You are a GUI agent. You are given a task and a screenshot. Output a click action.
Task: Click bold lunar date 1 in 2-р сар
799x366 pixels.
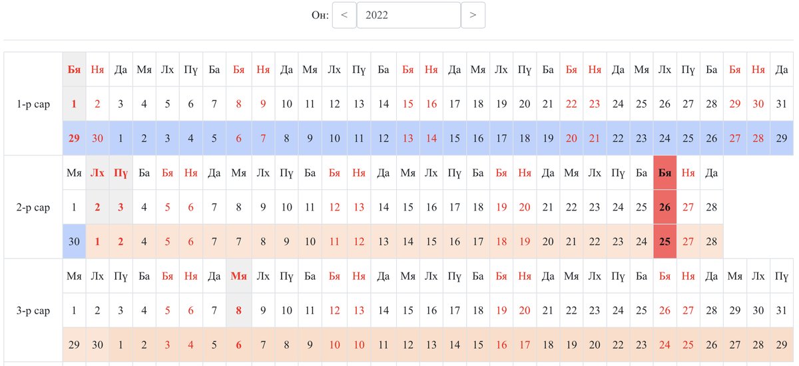97,242
